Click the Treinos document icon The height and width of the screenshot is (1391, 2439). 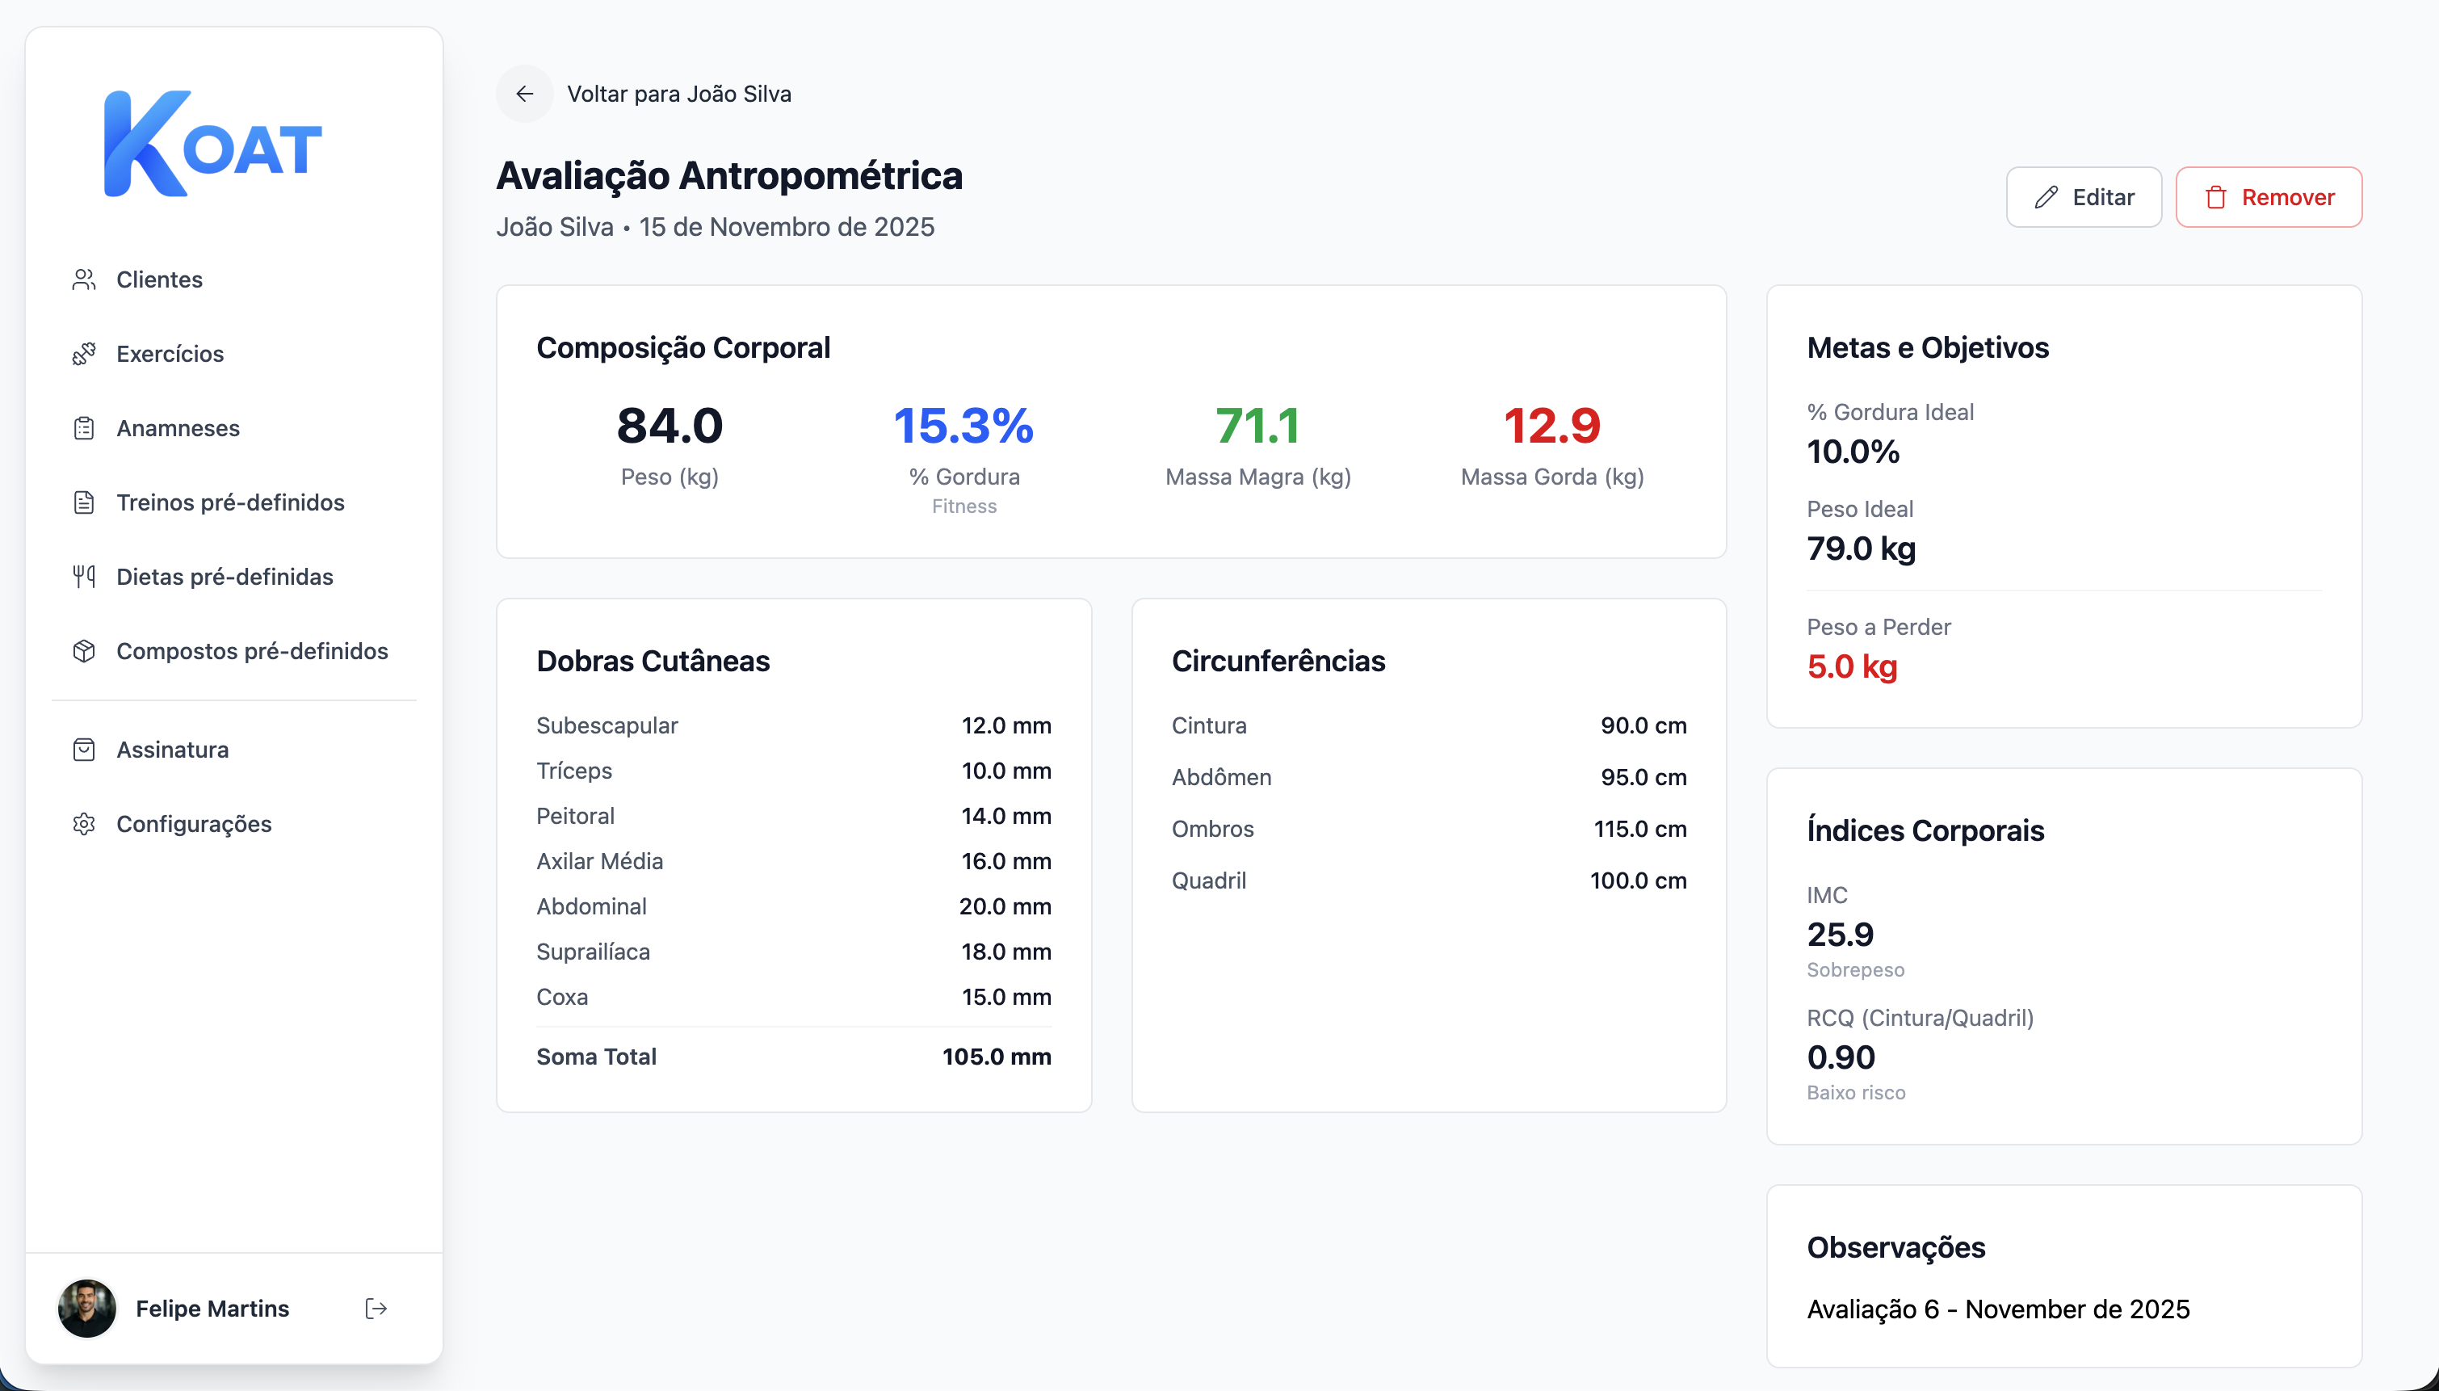[84, 502]
